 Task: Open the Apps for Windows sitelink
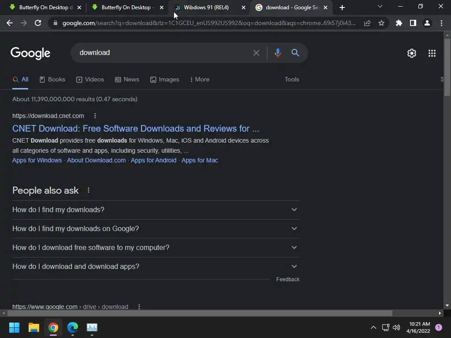click(37, 160)
